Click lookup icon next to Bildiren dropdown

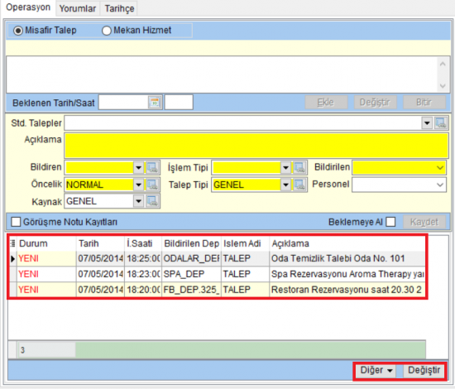click(152, 167)
